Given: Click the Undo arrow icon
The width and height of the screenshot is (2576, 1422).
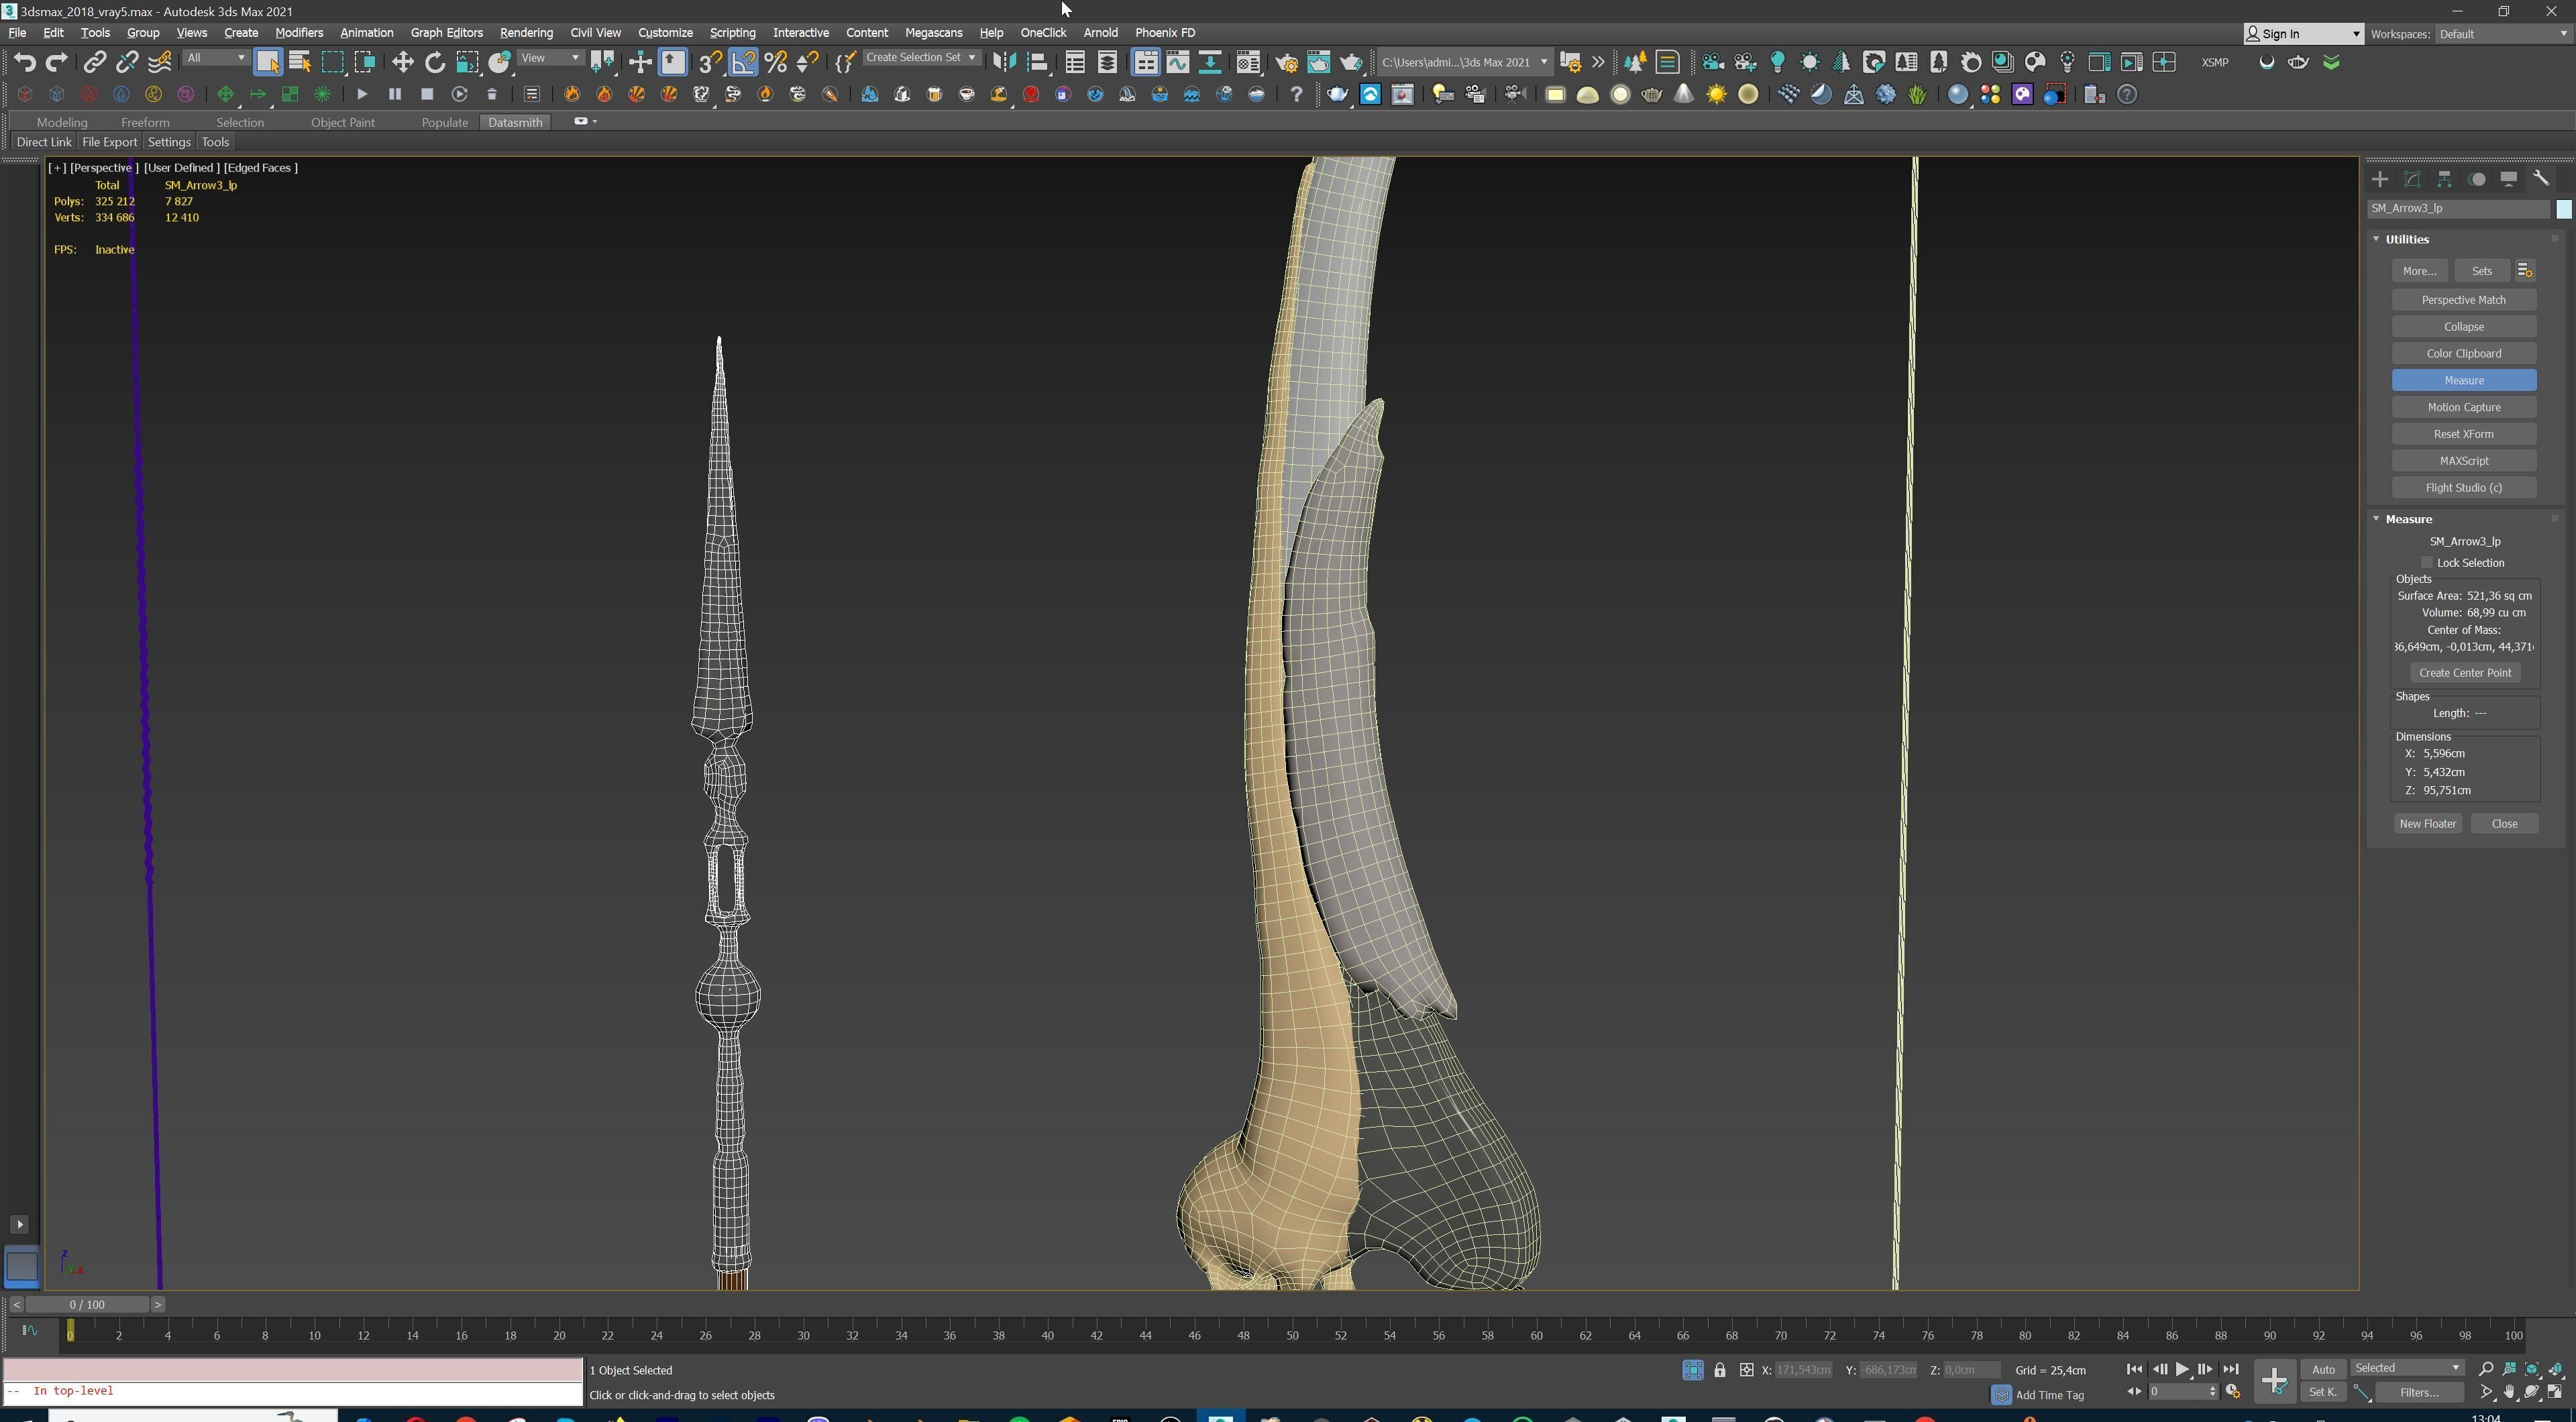Looking at the screenshot, I should pyautogui.click(x=25, y=62).
